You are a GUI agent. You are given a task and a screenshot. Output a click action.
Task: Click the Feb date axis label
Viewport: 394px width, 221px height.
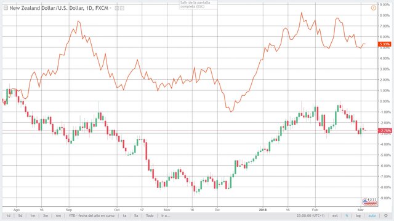coord(315,210)
